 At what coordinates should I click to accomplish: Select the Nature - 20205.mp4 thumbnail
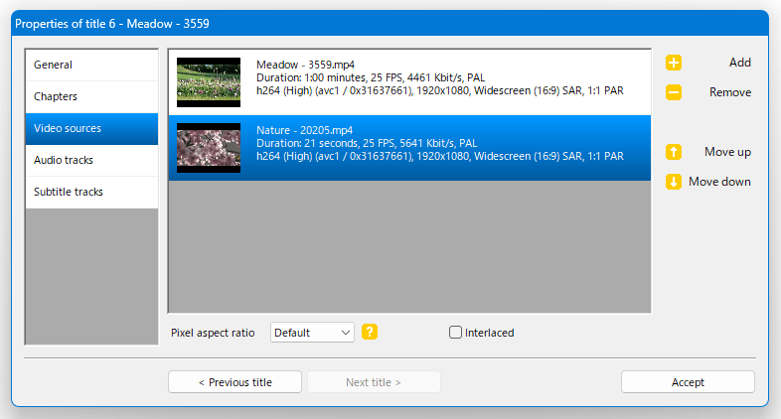pos(209,148)
